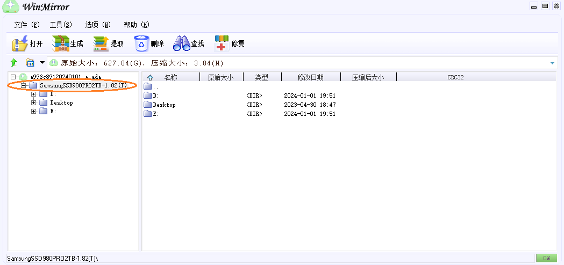This screenshot has height=265, width=564.
Task: Open the 文件 (File) menu
Action: [27, 25]
